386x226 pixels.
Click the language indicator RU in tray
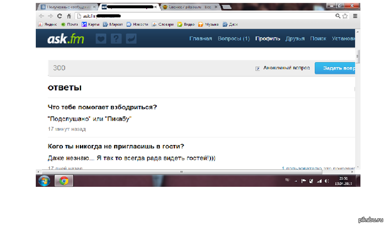(x=287, y=180)
